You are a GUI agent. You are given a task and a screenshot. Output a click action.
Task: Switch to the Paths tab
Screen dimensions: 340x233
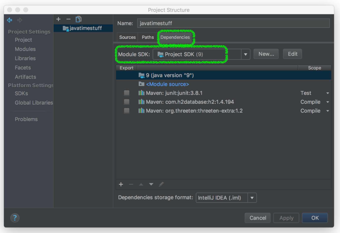click(x=148, y=37)
